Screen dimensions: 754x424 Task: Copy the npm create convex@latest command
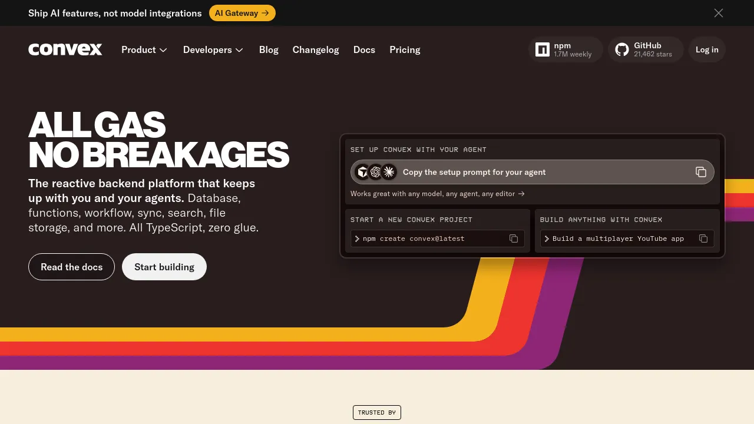tap(514, 238)
